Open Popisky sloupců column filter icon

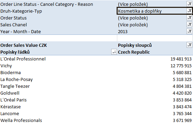(x=189, y=45)
